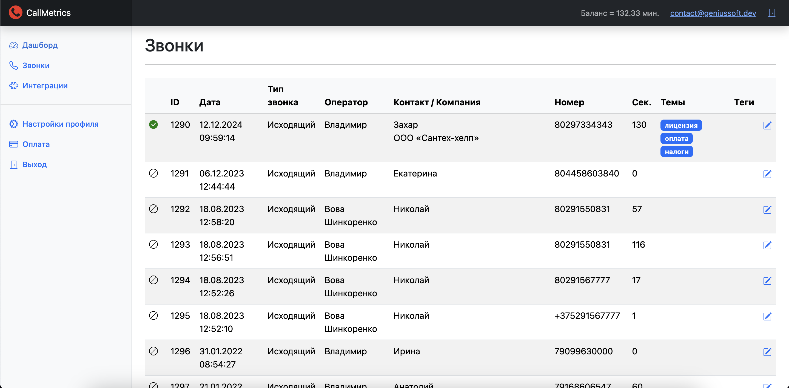Screen dimensions: 789x388
Task: Click the date 31.01.2022 08:54:27
Action: [221, 358]
